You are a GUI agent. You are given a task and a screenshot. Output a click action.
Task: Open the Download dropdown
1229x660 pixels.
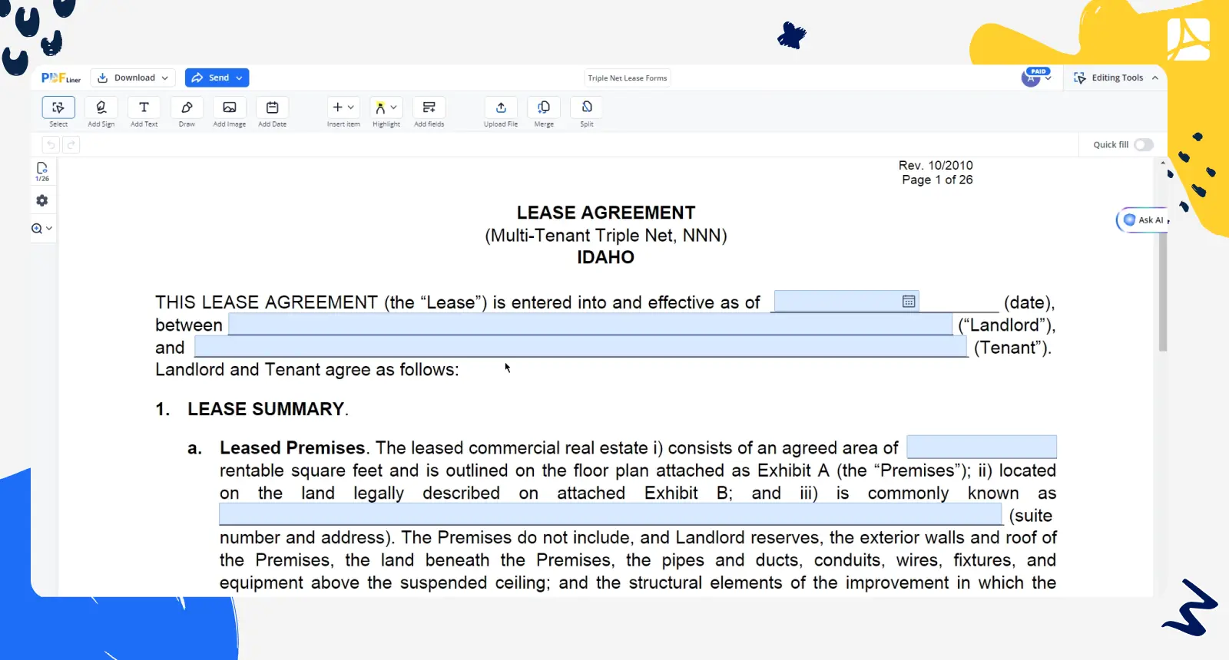[133, 78]
